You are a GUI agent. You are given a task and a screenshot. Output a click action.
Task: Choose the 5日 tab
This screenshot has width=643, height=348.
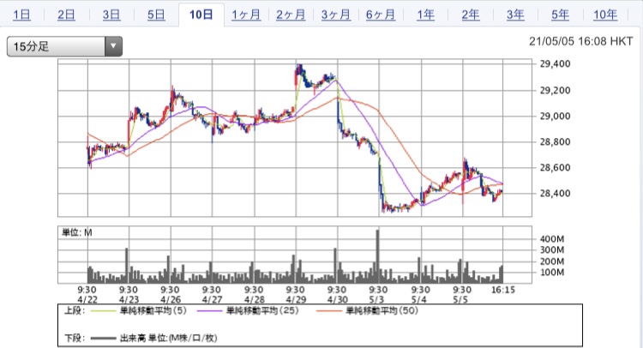click(156, 15)
